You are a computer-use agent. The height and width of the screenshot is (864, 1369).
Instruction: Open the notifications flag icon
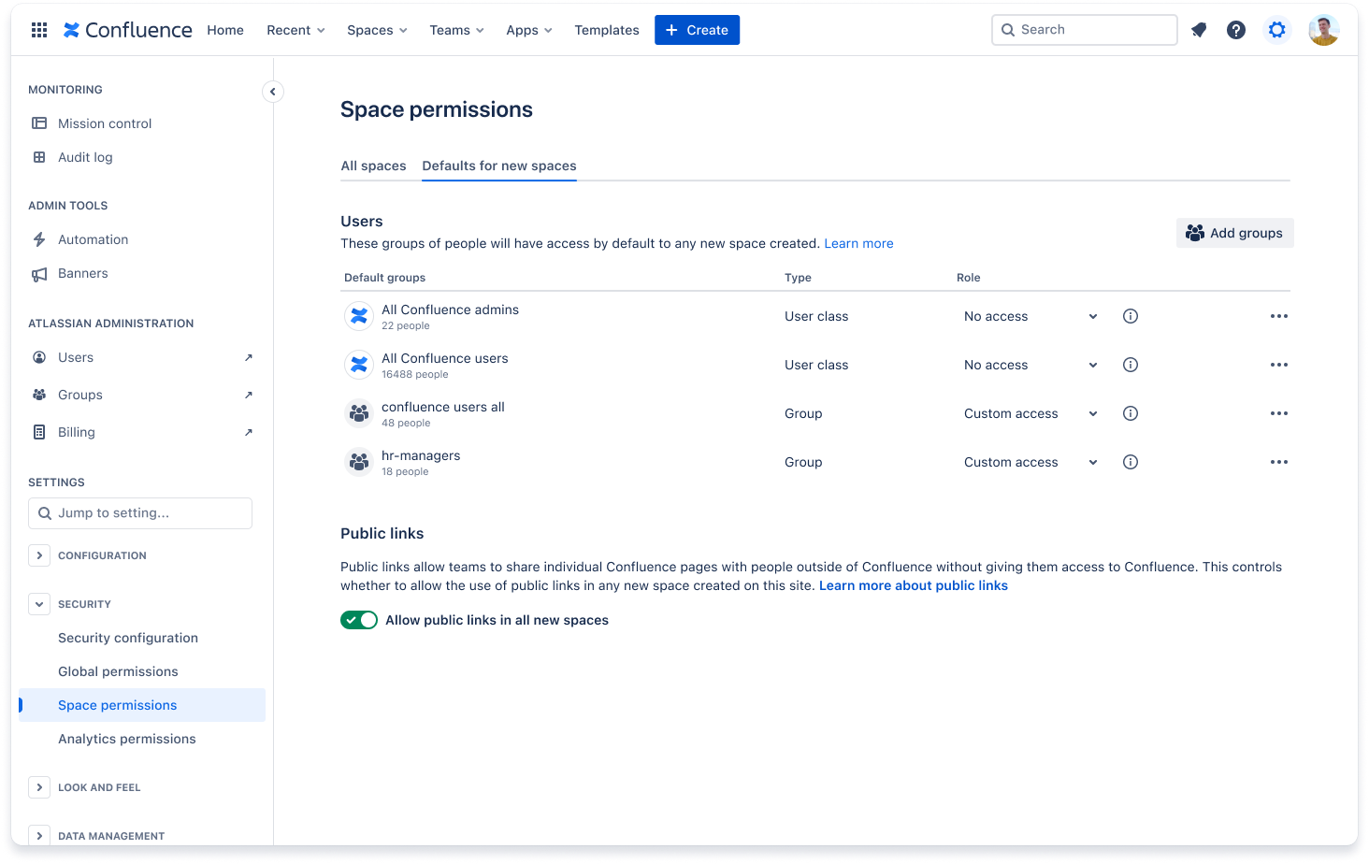pos(1199,29)
